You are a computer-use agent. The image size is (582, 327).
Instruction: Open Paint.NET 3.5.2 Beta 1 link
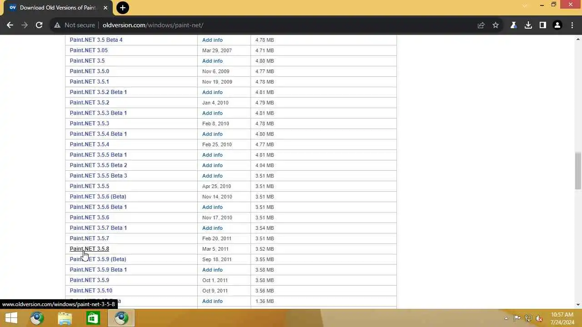pos(98,92)
